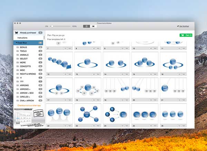This screenshot has width=207, height=151.
Task: Choose 16:9 format for template 21
Action: 184,100
